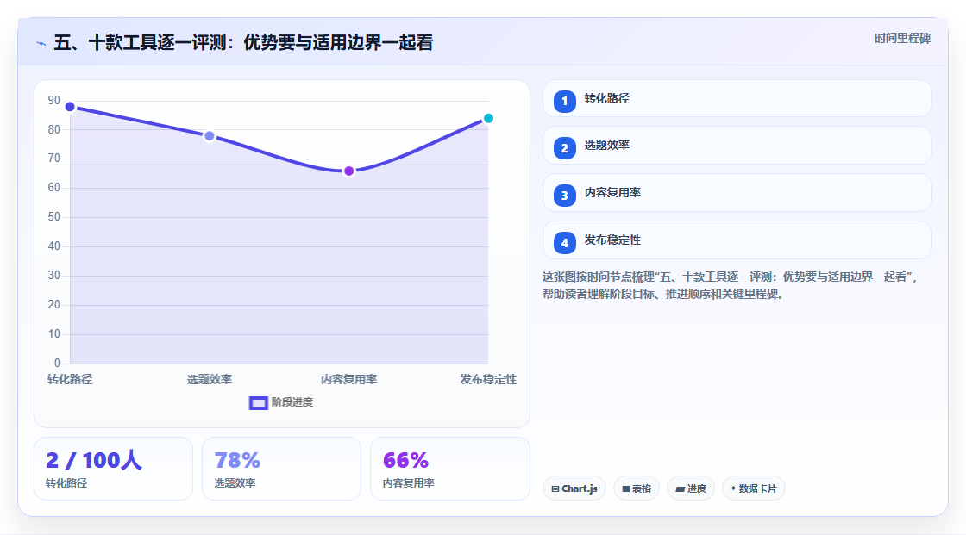966x535 pixels.
Task: Click y-axis value 90
Action: point(54,100)
